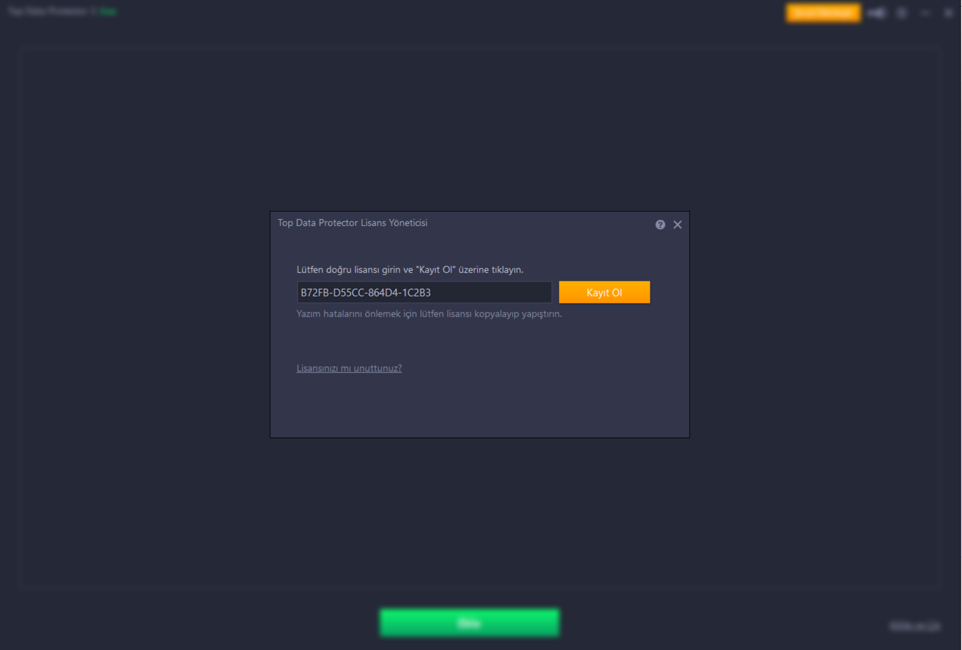Click the Kayıt Ol register button

[x=604, y=292]
